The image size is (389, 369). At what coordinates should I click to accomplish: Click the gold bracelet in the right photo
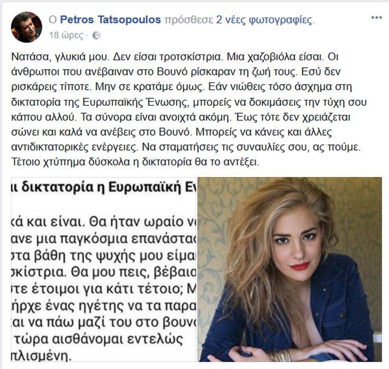[279, 355]
